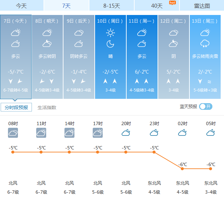The width and height of the screenshot is (224, 198).
Task: Click the 6/-2℃ temperature text
Action: point(142,72)
